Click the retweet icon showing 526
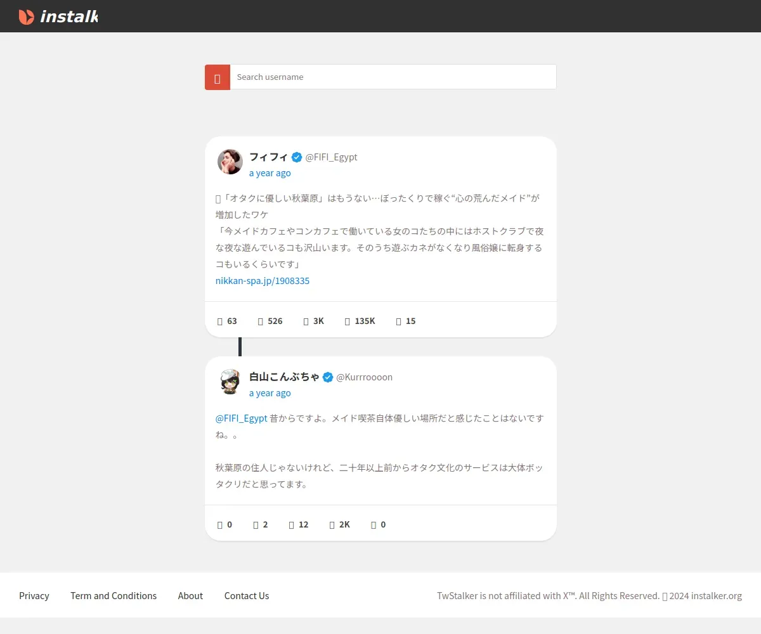Image resolution: width=761 pixels, height=634 pixels. 261,321
